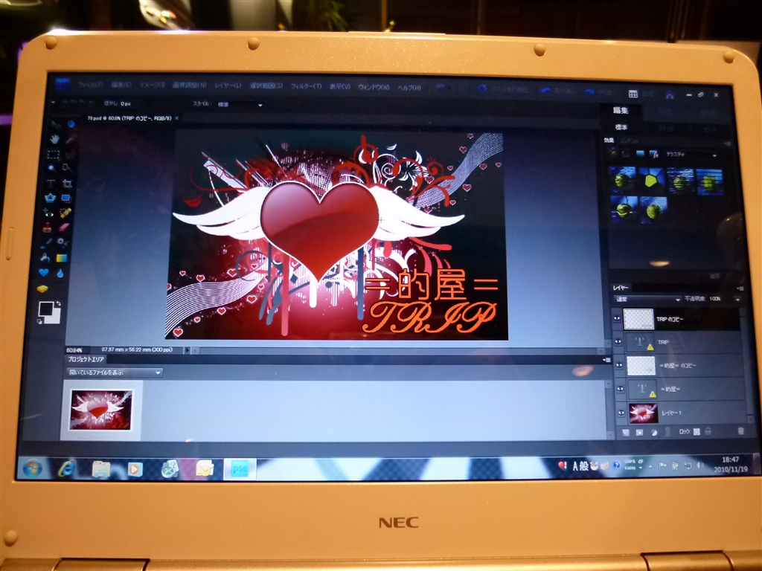Click the background color swatch
762x571 pixels.
pyautogui.click(x=54, y=316)
